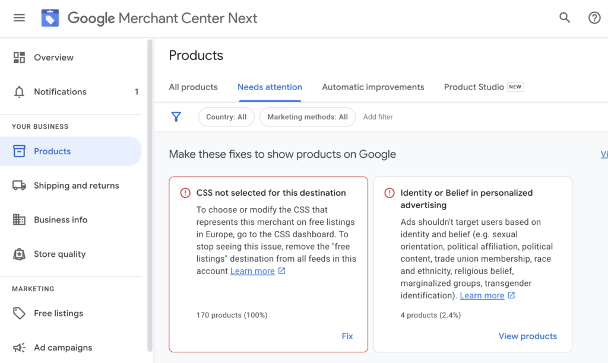The height and width of the screenshot is (363, 608).
Task: Click the blue funnel filter icon
Action: 176,117
